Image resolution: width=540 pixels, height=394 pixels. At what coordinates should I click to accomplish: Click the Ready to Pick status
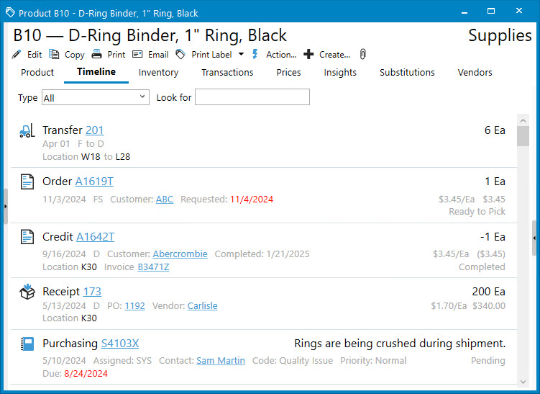(477, 212)
